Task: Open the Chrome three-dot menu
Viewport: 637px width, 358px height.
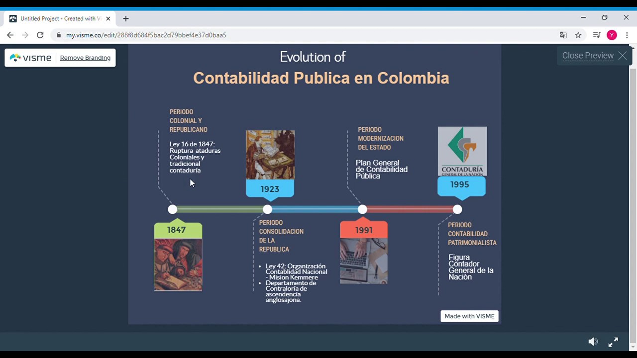Action: [x=627, y=35]
